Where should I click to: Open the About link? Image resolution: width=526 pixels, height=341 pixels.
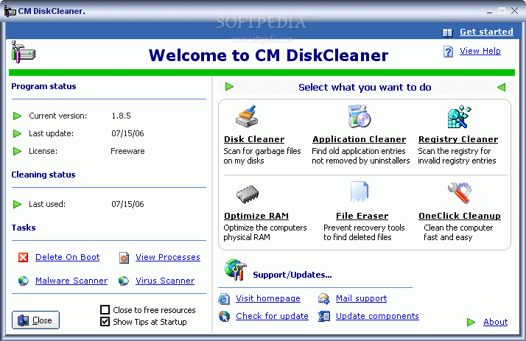(x=496, y=322)
